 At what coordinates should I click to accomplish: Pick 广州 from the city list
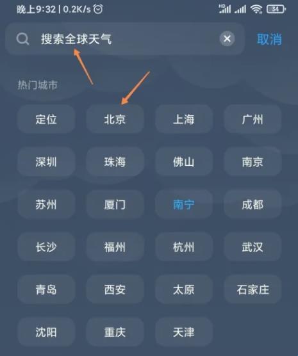252,119
